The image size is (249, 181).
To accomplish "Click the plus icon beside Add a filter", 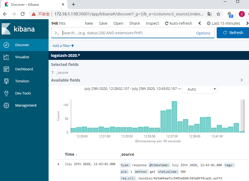I will [73, 46].
